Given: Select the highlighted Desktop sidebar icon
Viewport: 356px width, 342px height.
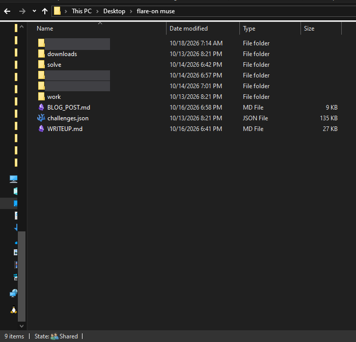Looking at the screenshot, I should [15, 203].
